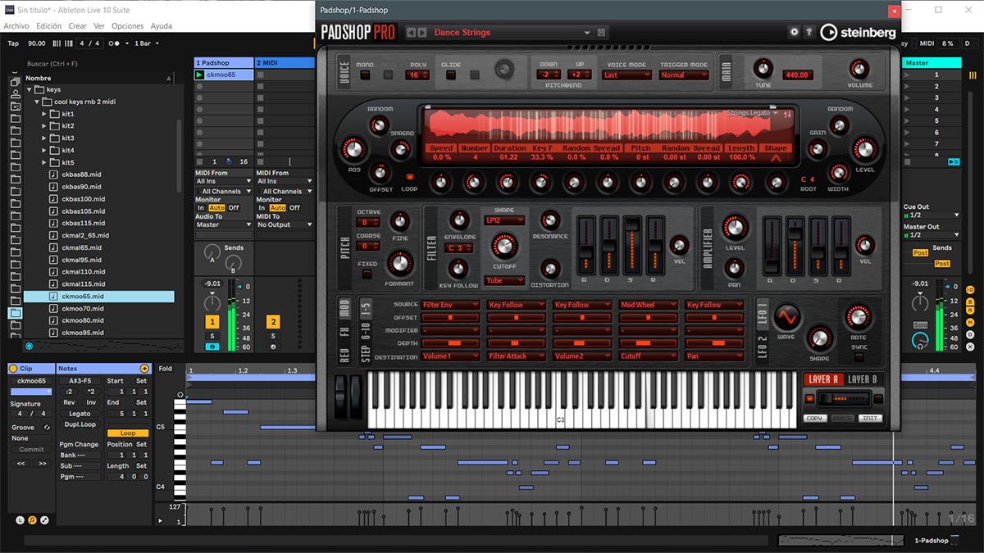984x553 pixels.
Task: Select the LFO 1 wave shape icon
Action: coord(786,316)
